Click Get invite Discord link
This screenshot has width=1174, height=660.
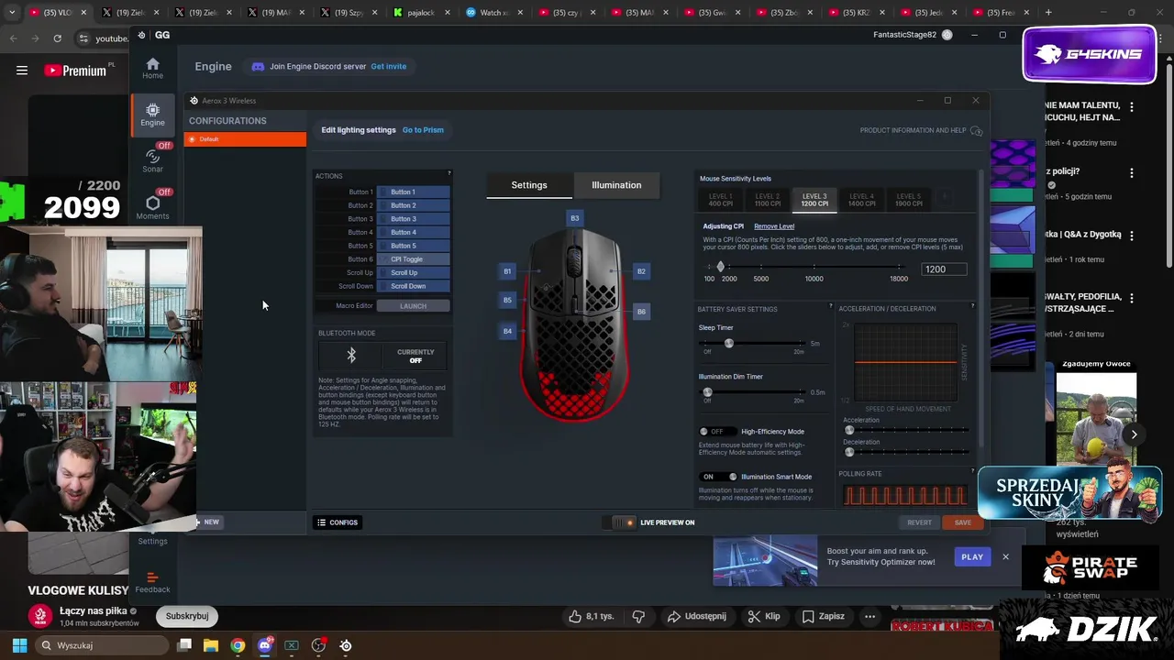click(389, 67)
